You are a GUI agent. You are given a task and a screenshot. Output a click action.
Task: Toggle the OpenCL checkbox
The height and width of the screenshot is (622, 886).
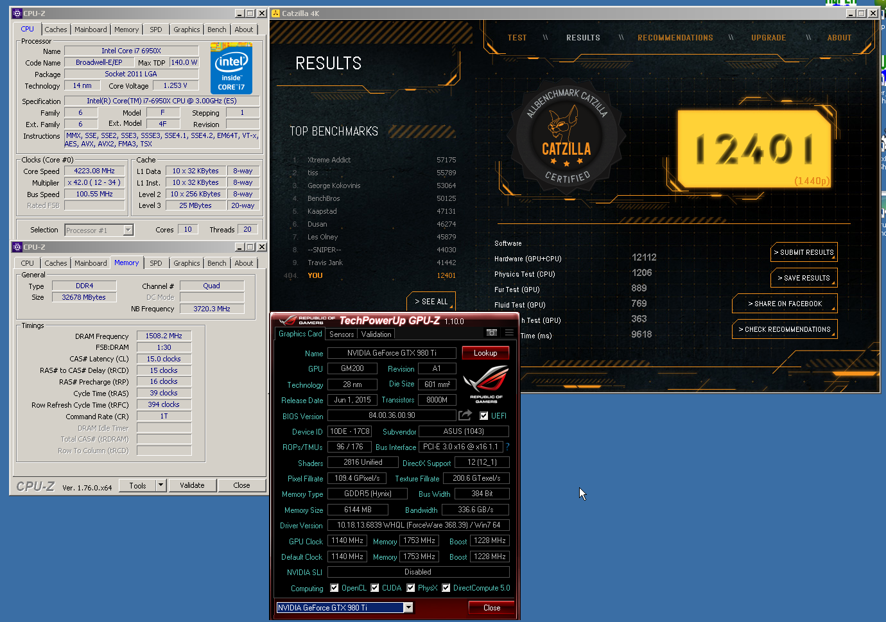coord(334,587)
